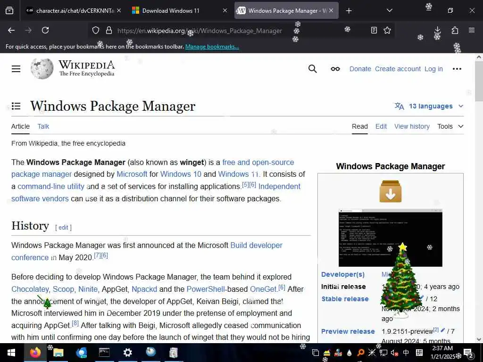Viewport: 483px width, 362px height.
Task: Switch to Download Windows 11 tab
Action: 171,11
